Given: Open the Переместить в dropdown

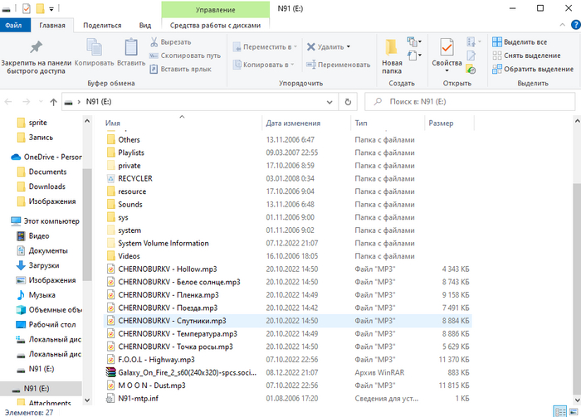Looking at the screenshot, I should [x=265, y=46].
